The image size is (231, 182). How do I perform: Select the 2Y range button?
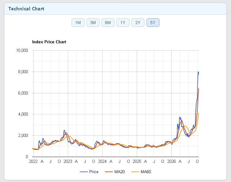138,23
